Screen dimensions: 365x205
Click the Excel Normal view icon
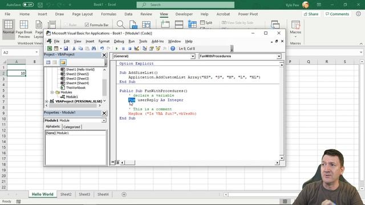pyautogui.click(x=9, y=28)
